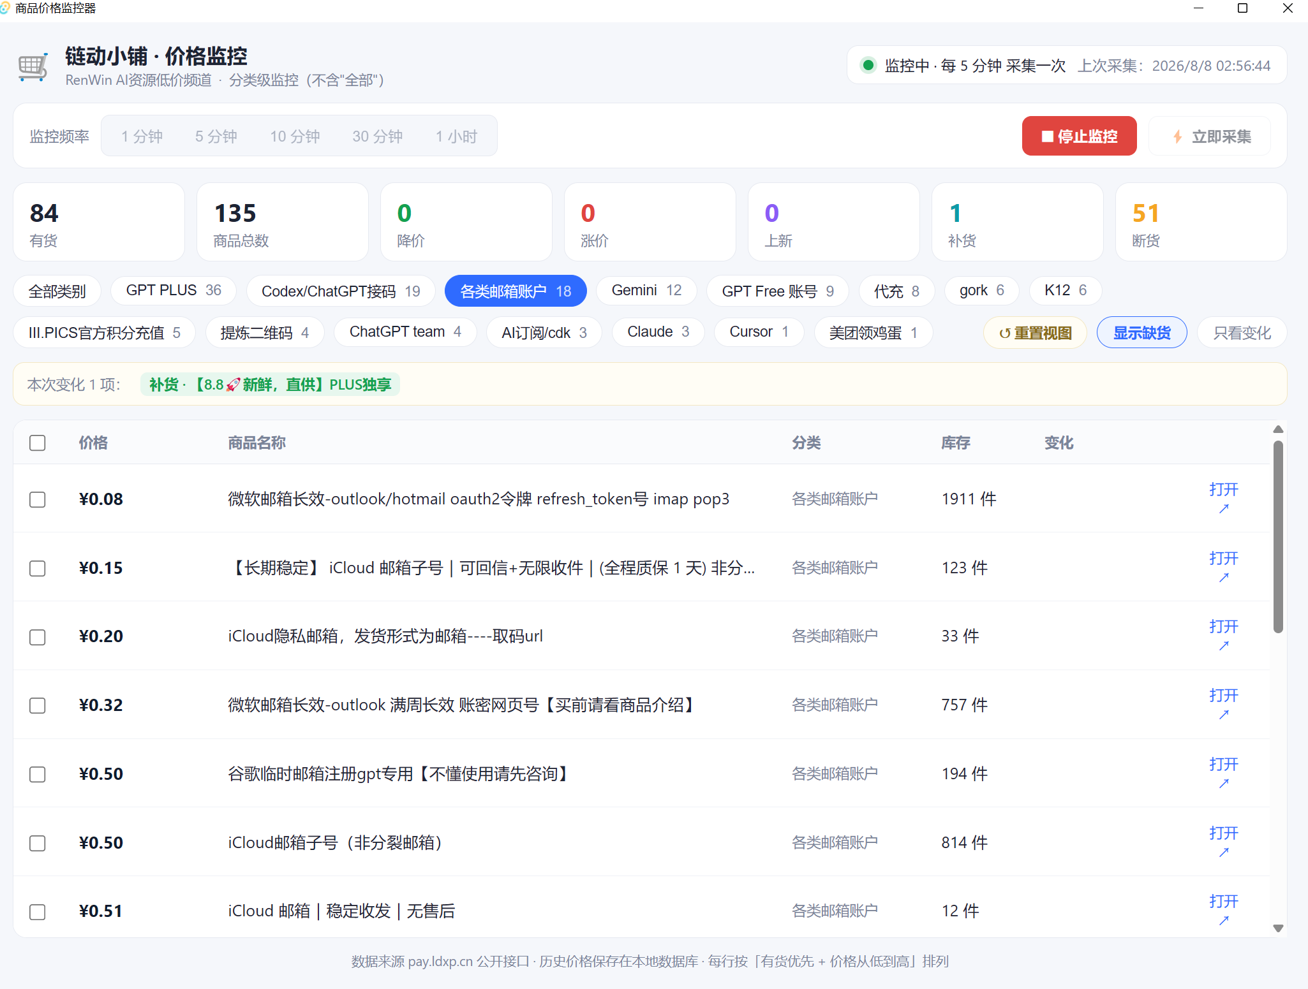Open link arrow for ¥0.08 outlook row

coord(1223,509)
